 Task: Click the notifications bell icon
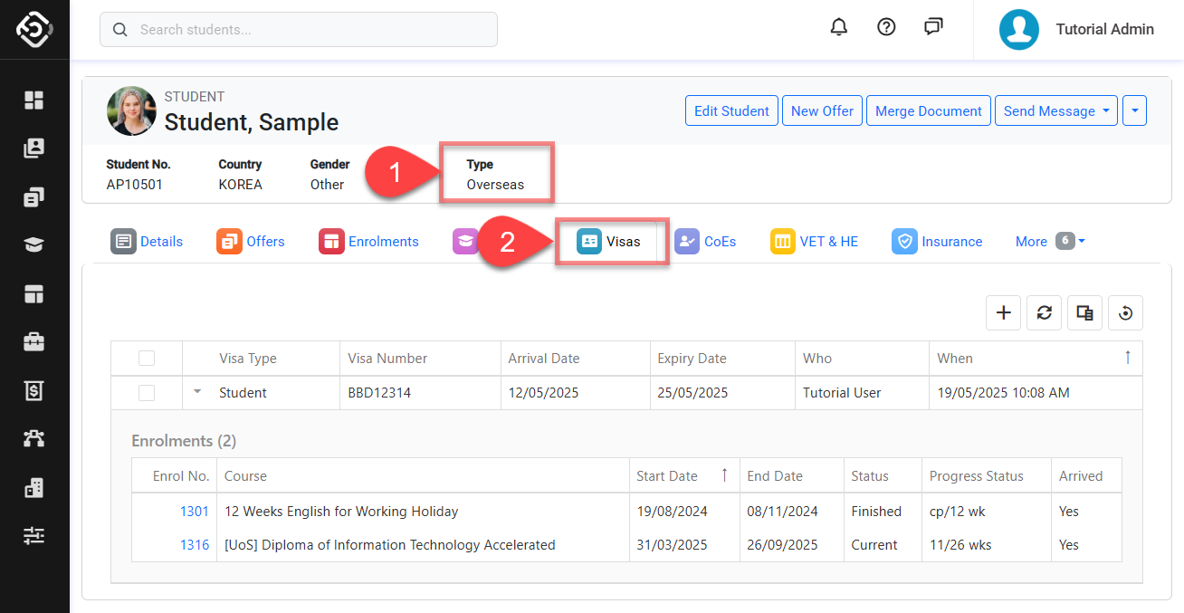click(x=839, y=27)
